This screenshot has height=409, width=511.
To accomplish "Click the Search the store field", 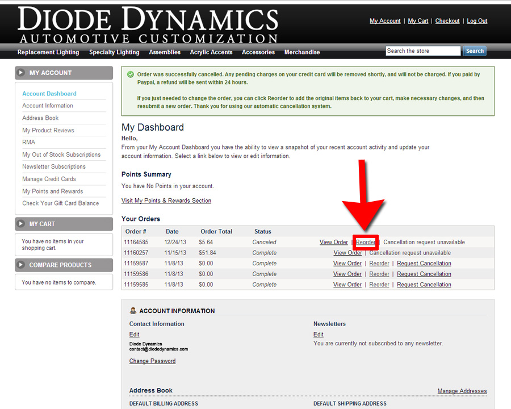I will pyautogui.click(x=423, y=51).
